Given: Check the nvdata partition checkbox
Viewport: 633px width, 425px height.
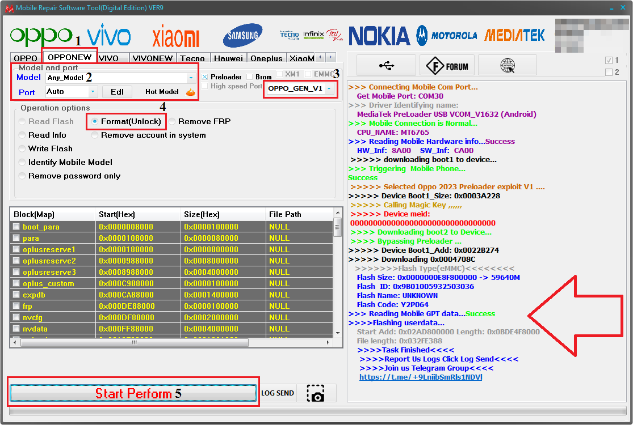Looking at the screenshot, I should tap(16, 328).
